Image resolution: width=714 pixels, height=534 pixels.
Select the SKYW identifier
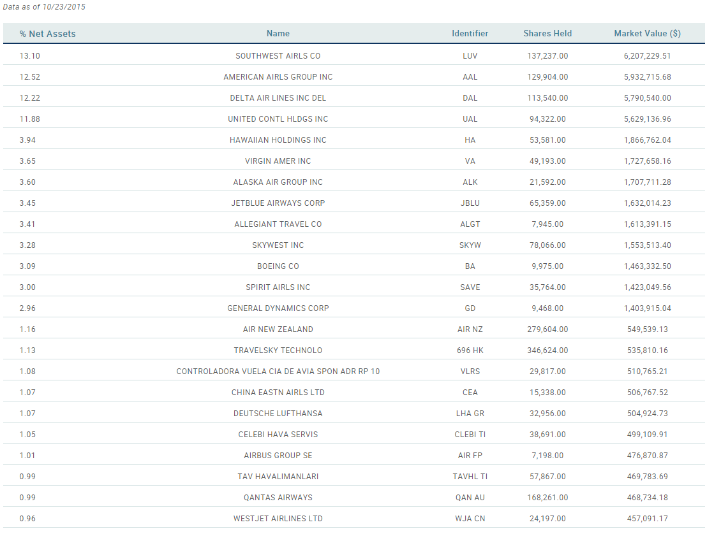[x=470, y=245]
